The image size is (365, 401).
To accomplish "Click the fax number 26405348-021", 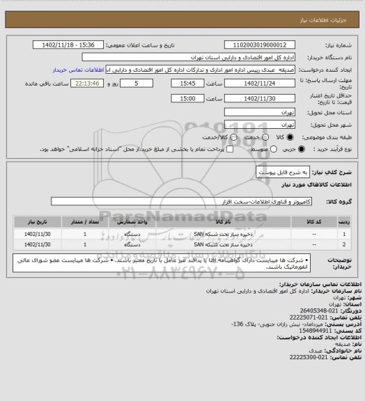I will 319,310.
